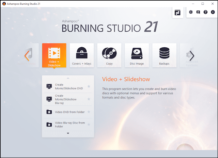Viewport: 218px width, 158px height.
Task: Open the Covers + Inlays category
Action: pyautogui.click(x=82, y=55)
